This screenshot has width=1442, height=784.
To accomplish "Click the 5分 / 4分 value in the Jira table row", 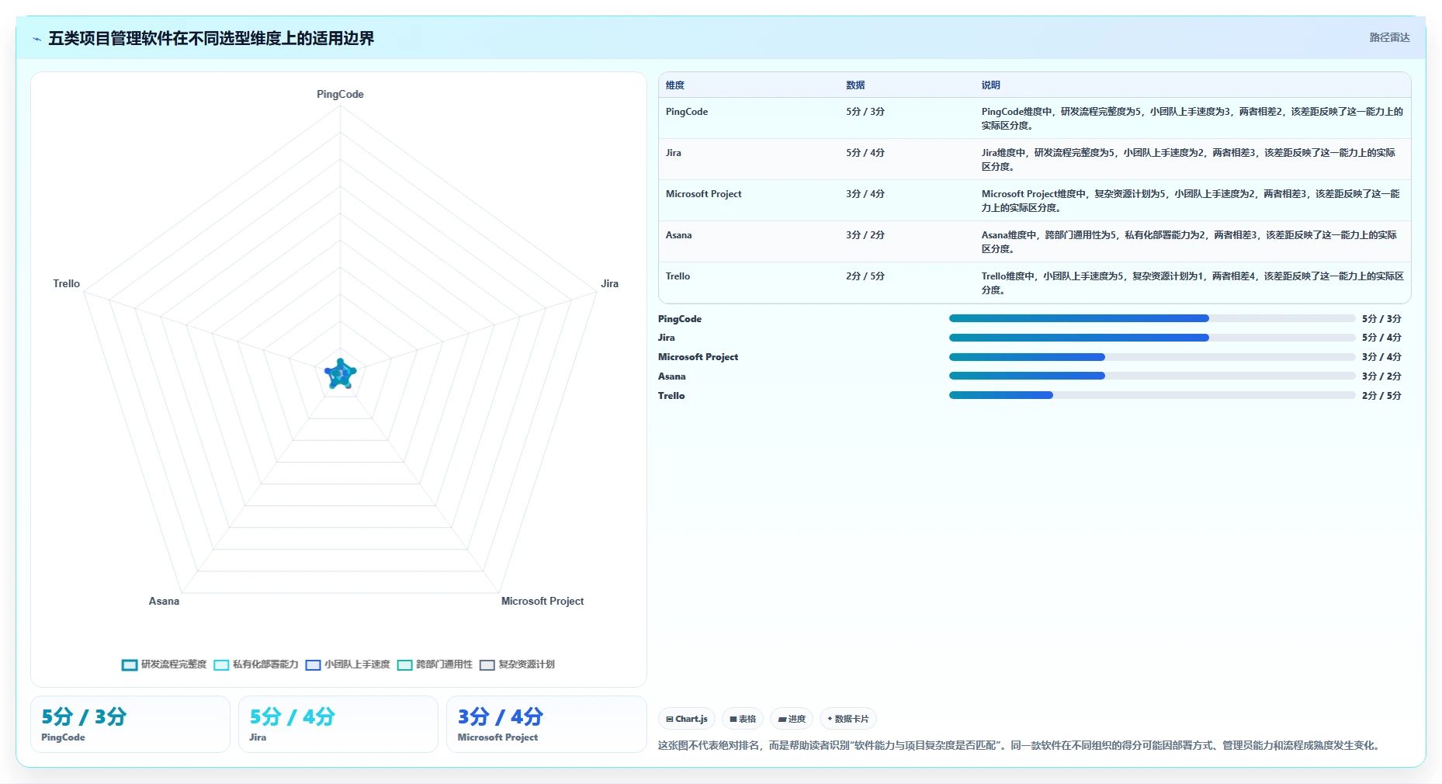I will 865,153.
